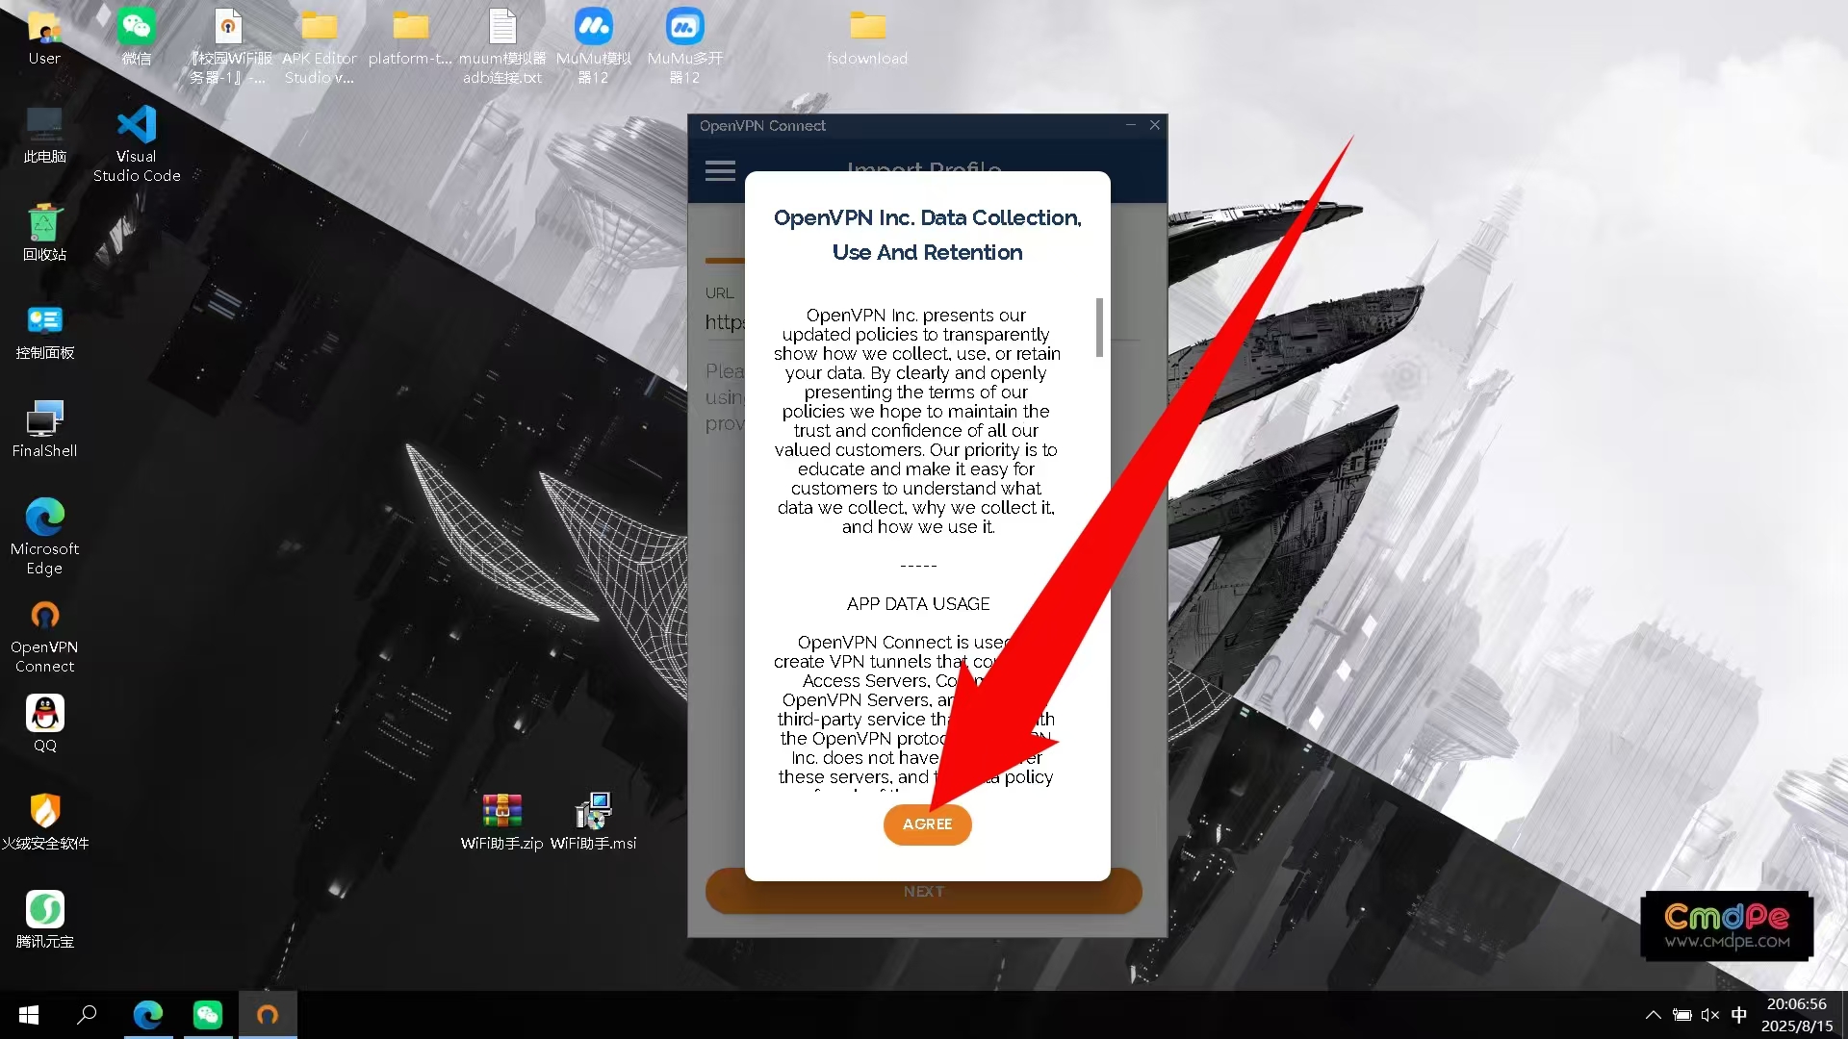Open the taskbar clock showing 20:06:56

click(1797, 1015)
